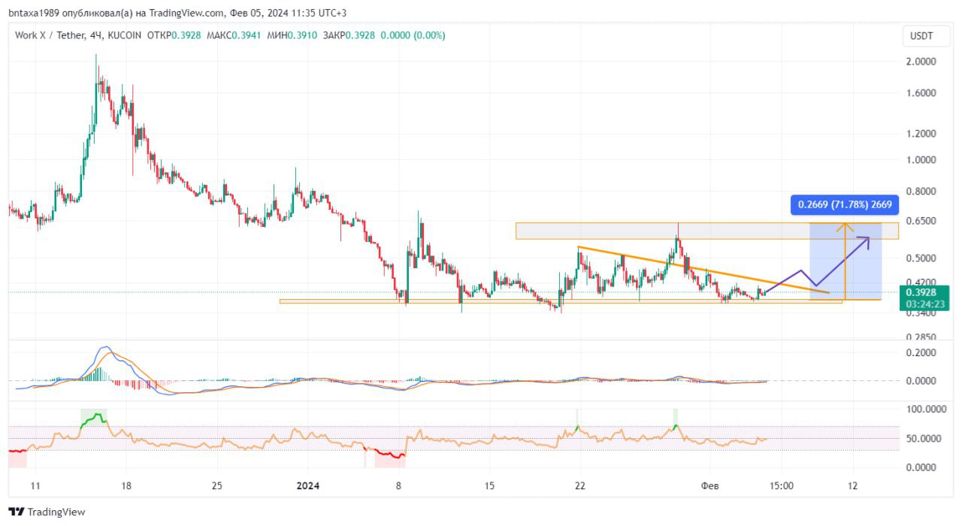Click the 2024 label on time axis
Screen dimensions: 962x526
308,486
